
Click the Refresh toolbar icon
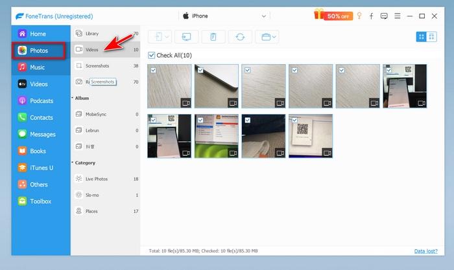coord(239,37)
